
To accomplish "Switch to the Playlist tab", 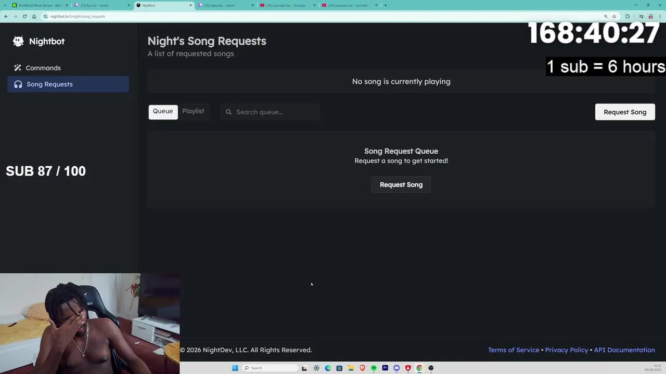I will tap(193, 112).
